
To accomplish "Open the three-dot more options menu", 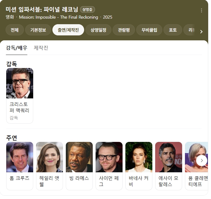I will (201, 11).
